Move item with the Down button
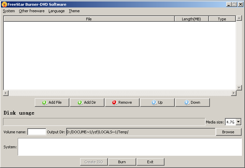 click(x=192, y=102)
